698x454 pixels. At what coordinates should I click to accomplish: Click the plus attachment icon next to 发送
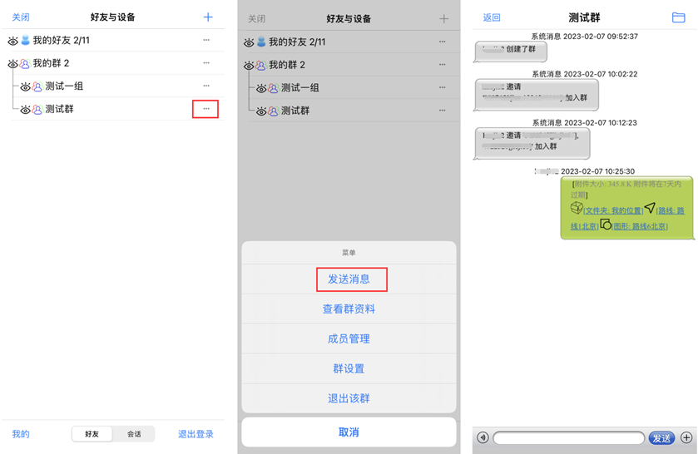click(x=686, y=437)
